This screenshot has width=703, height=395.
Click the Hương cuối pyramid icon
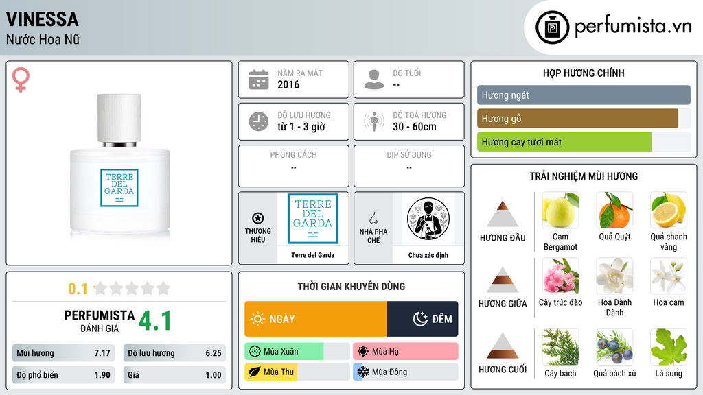(503, 346)
